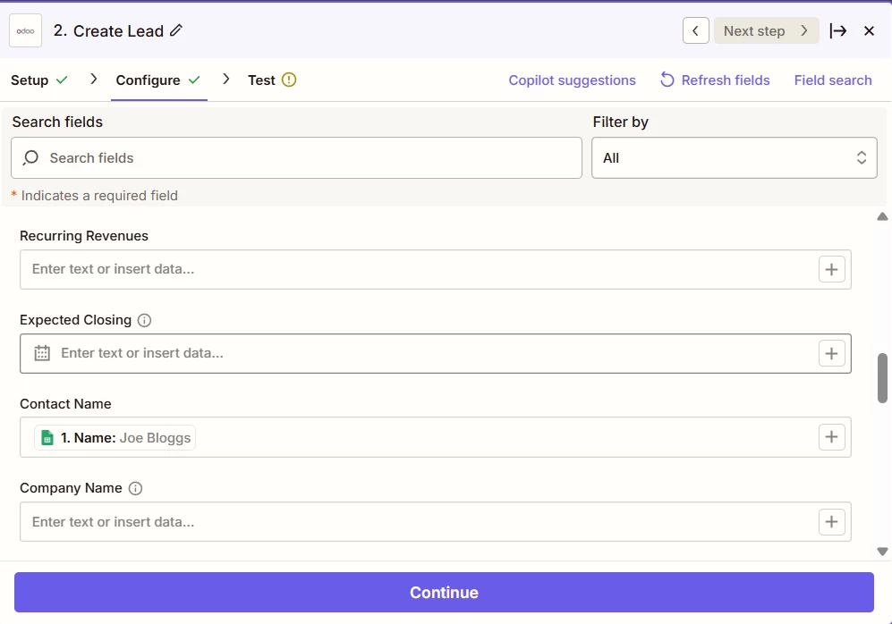This screenshot has width=892, height=624.
Task: Click chevron between Configure and Test
Action: click(x=226, y=79)
